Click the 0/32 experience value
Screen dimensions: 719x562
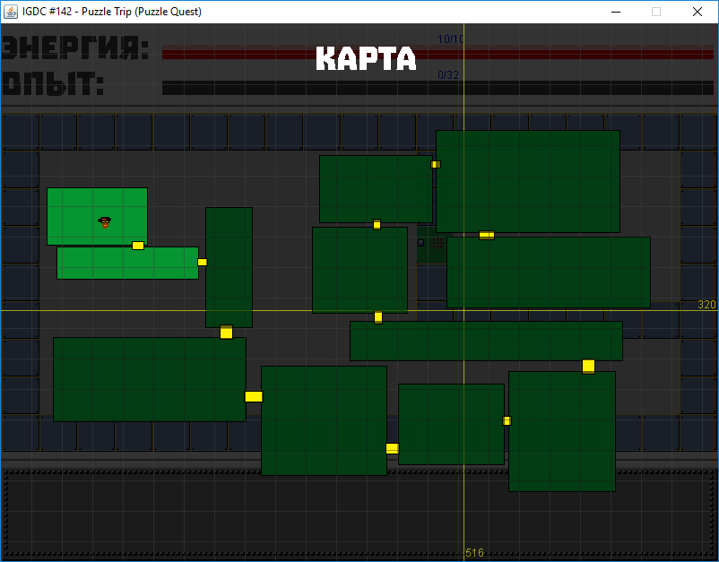(448, 75)
